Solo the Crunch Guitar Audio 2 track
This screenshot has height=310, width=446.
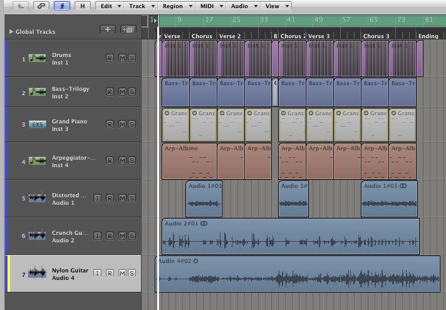[x=132, y=235]
